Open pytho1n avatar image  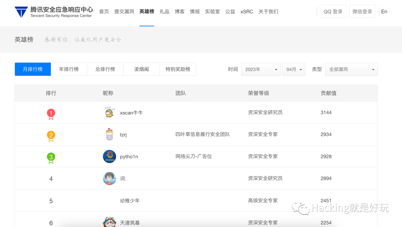tap(109, 156)
